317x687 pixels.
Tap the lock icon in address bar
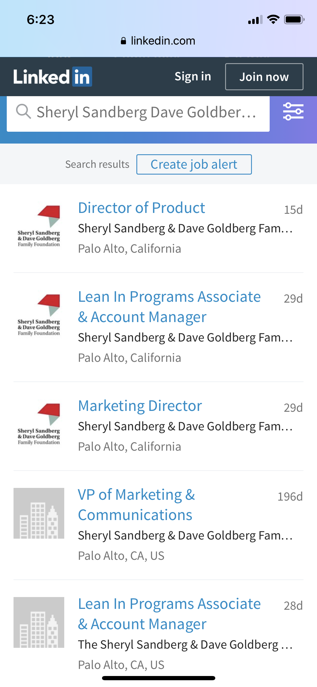pyautogui.click(x=123, y=41)
